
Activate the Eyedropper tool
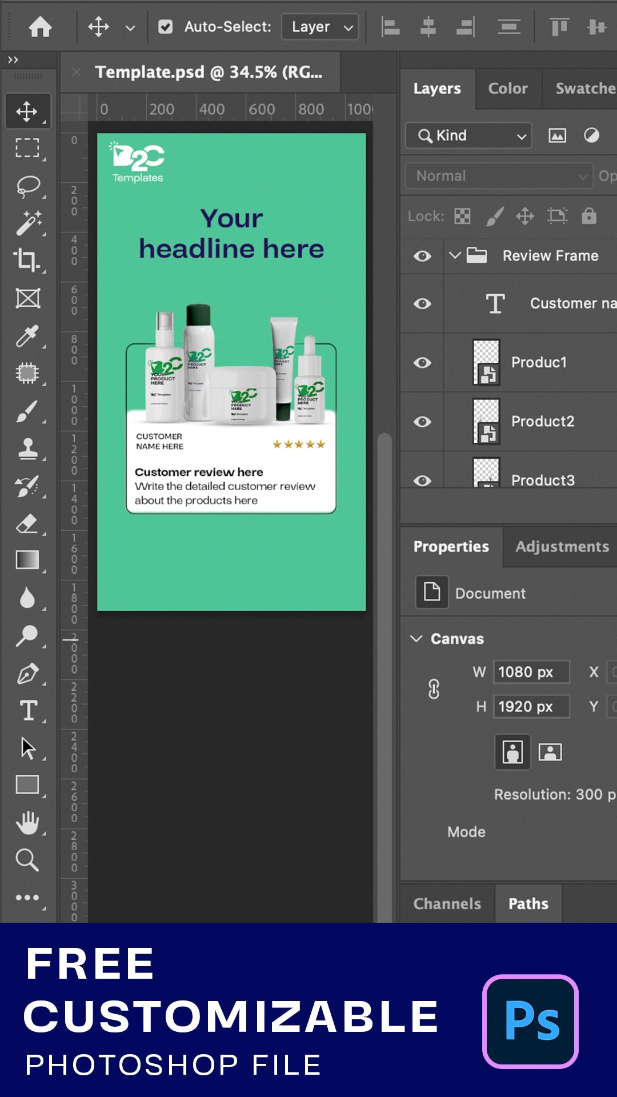click(x=27, y=336)
